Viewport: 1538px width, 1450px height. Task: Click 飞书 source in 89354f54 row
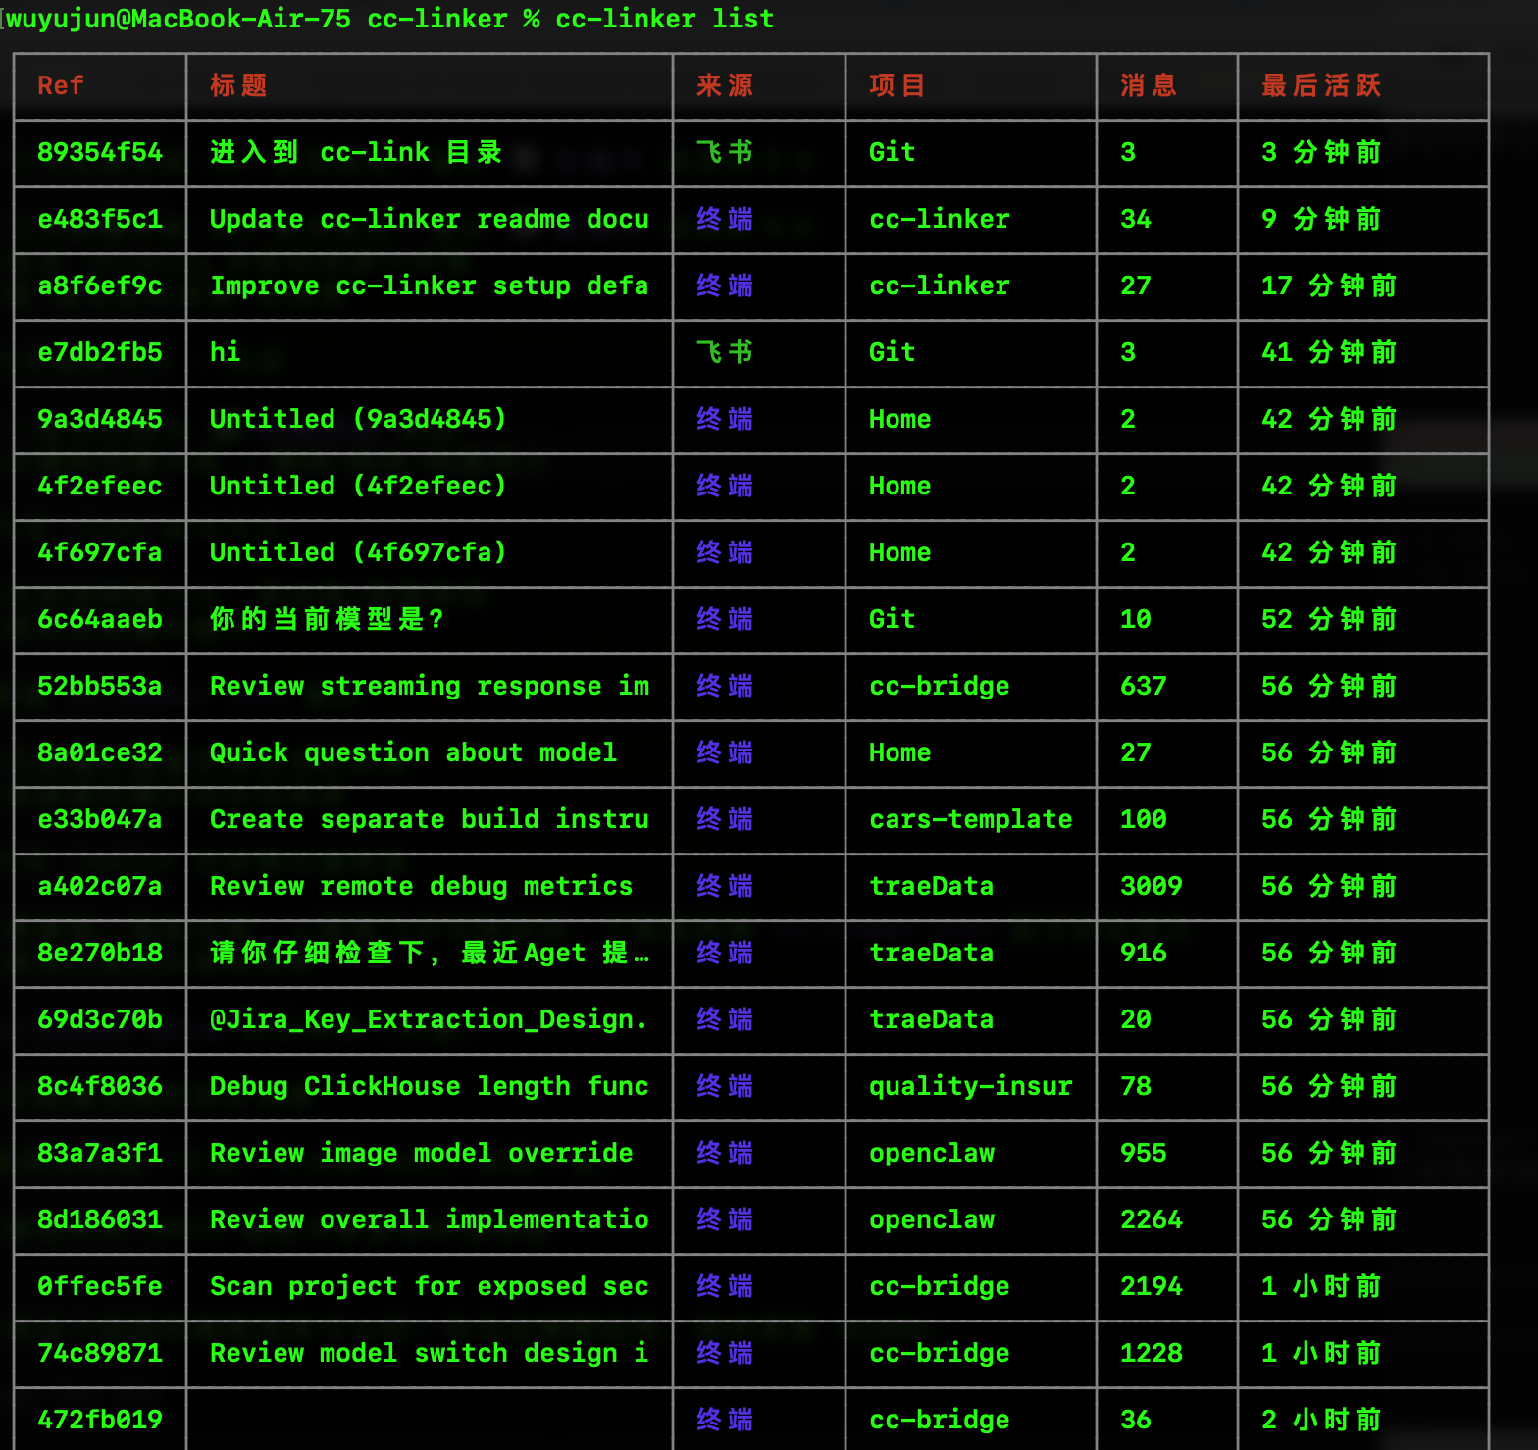725,153
